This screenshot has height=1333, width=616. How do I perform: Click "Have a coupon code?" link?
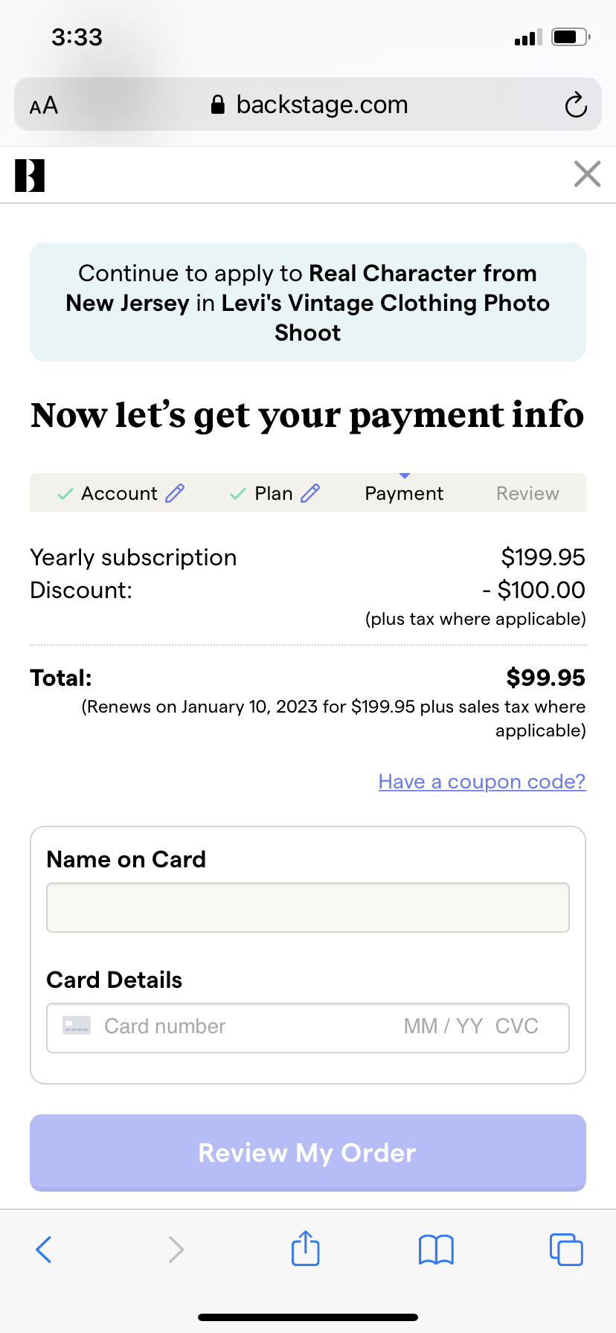click(482, 782)
